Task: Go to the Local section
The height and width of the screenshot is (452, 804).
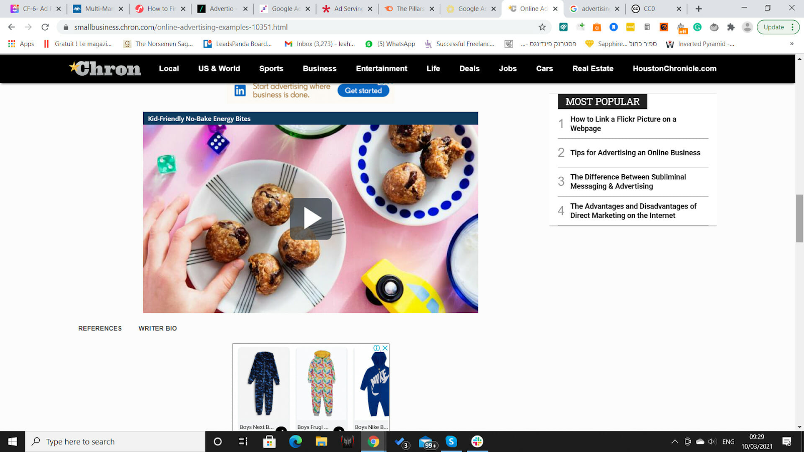Action: click(169, 68)
